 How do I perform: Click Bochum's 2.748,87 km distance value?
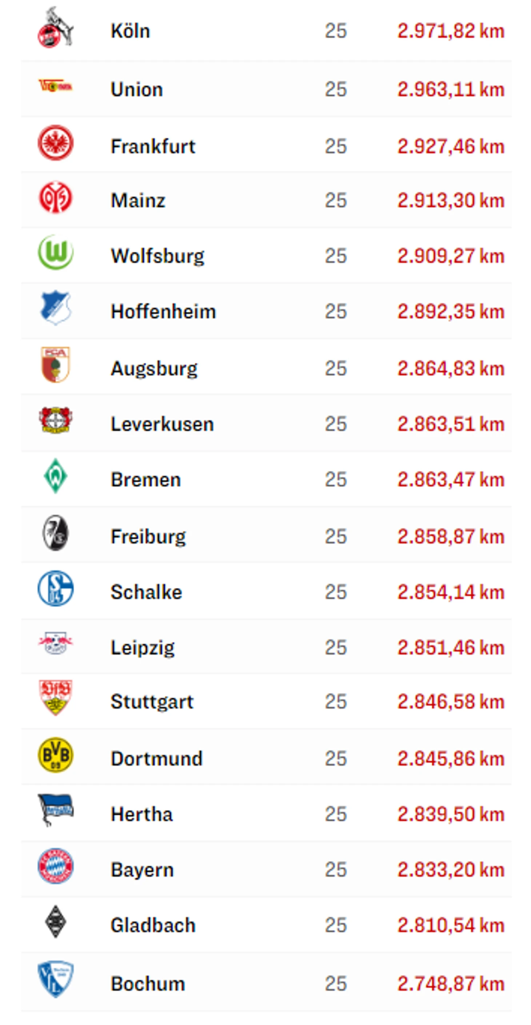(451, 984)
